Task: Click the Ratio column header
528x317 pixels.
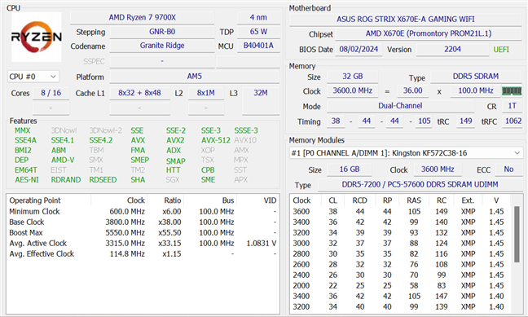Action: pyautogui.click(x=173, y=200)
